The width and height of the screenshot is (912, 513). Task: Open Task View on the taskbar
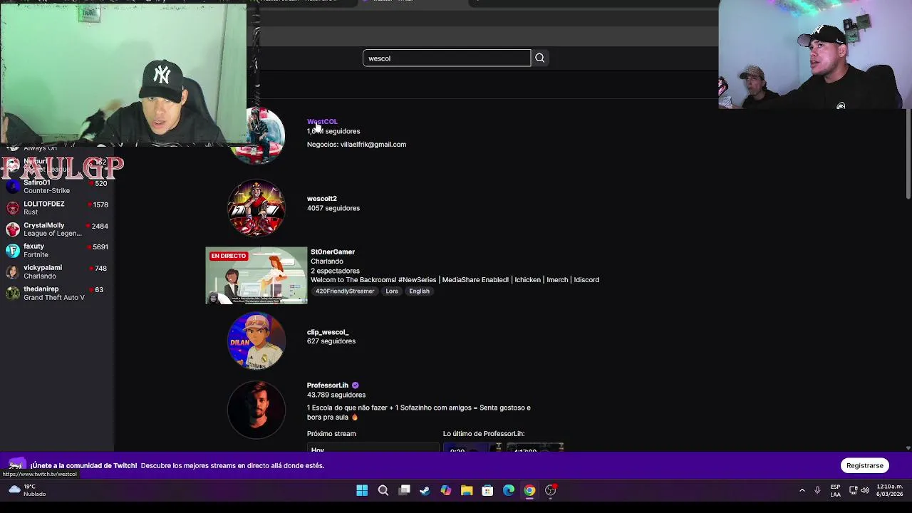pyautogui.click(x=404, y=490)
